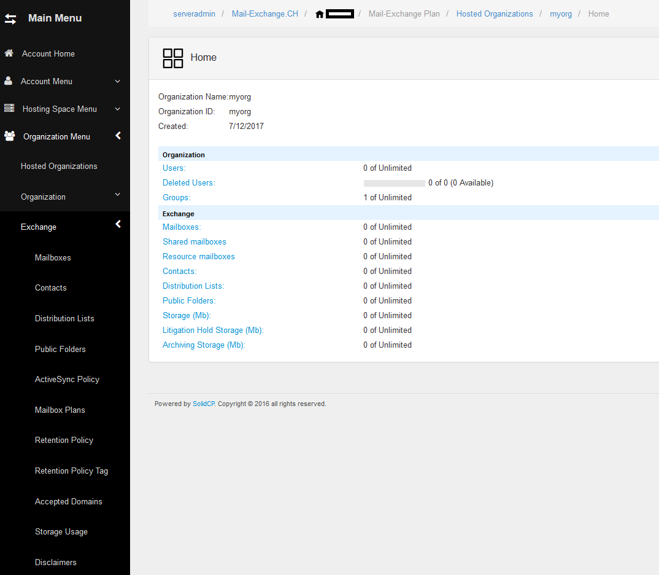Open Mailboxes in the sidebar

[x=53, y=257]
